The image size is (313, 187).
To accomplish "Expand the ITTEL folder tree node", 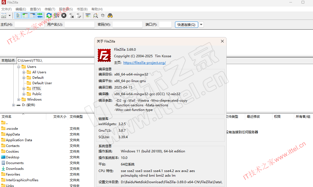I will tap(24, 89).
